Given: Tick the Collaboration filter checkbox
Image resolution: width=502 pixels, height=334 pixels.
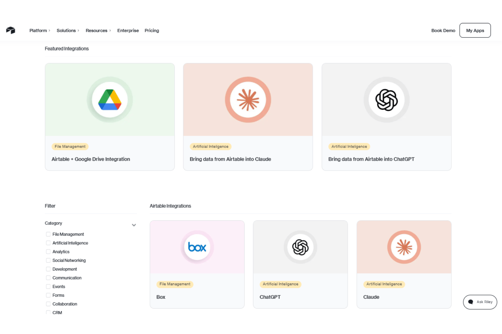Looking at the screenshot, I should 48,304.
